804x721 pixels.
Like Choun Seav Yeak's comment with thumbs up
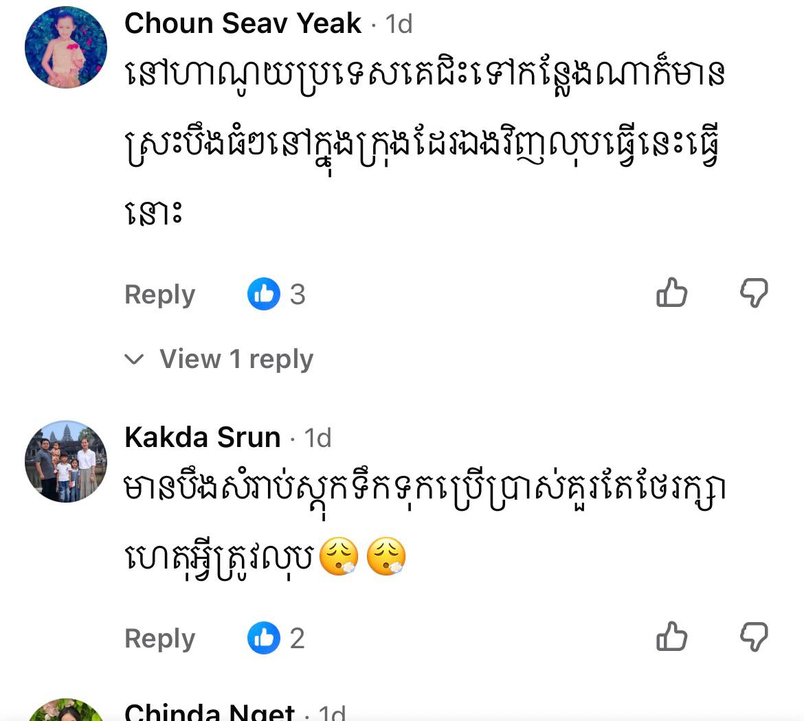(x=671, y=293)
